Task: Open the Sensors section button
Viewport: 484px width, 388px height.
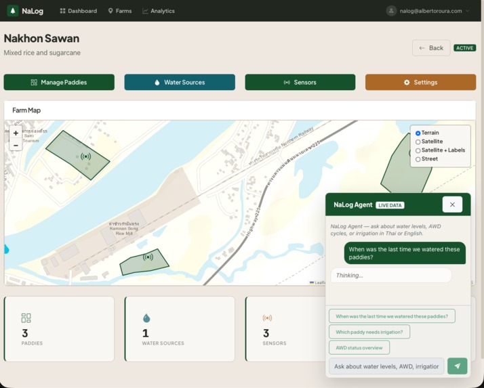Action: click(300, 83)
